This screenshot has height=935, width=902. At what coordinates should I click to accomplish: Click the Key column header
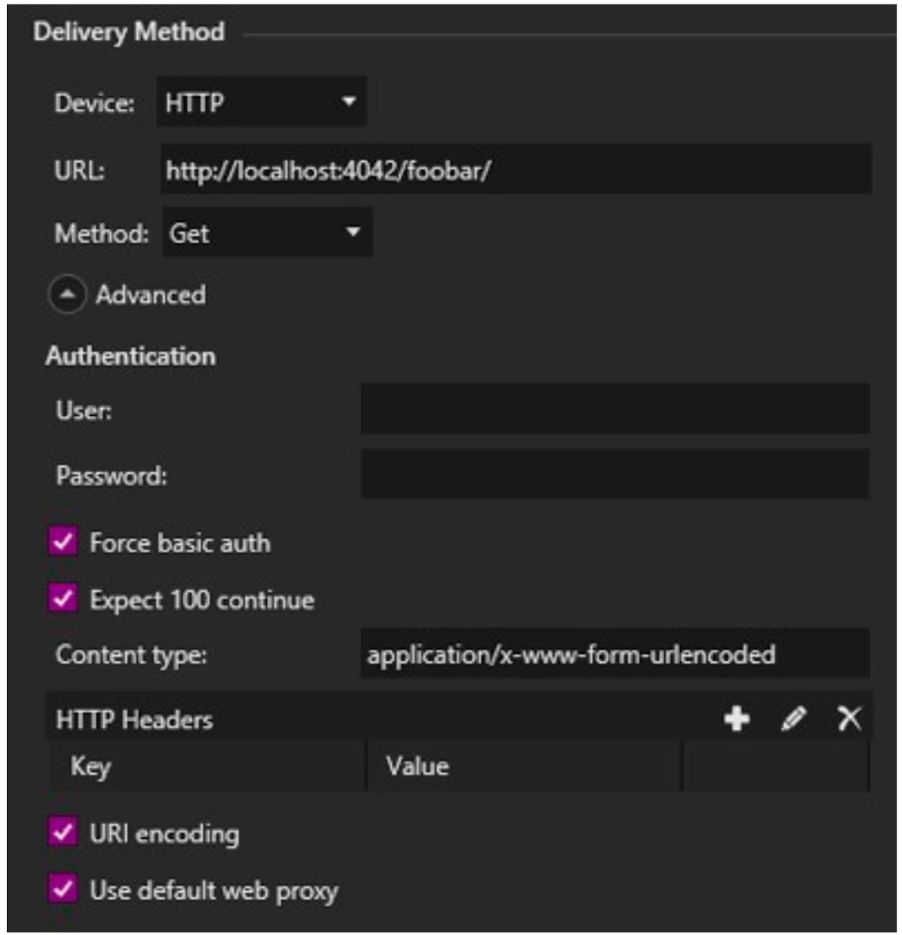206,767
